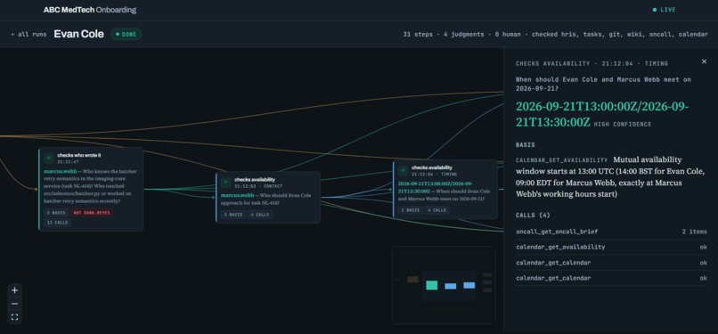Screen dimensions: 718x334
Task: Click the Evan Cole run title
Action: 78,34
